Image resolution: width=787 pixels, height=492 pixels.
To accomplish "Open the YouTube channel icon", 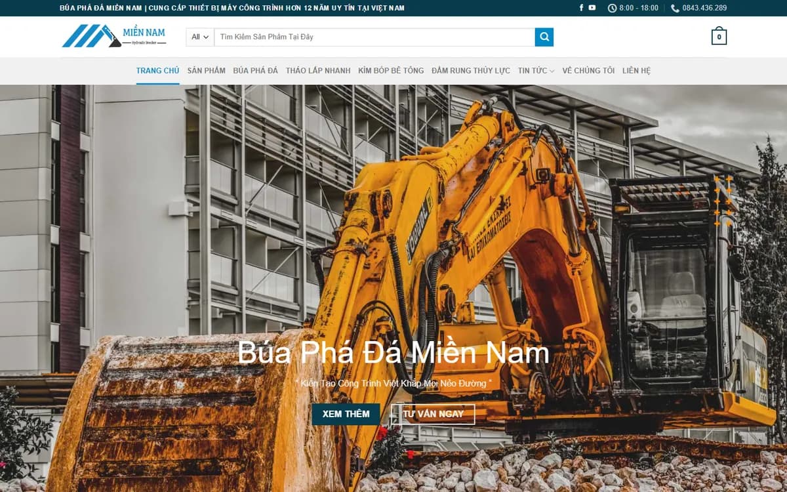I will click(592, 8).
